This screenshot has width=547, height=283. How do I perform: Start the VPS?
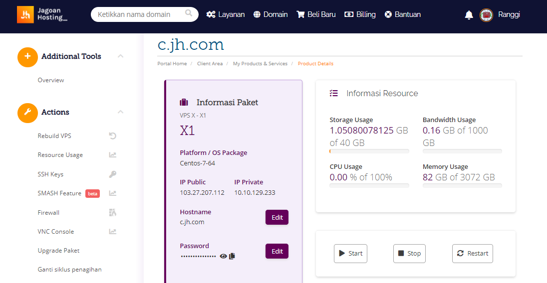click(x=350, y=254)
